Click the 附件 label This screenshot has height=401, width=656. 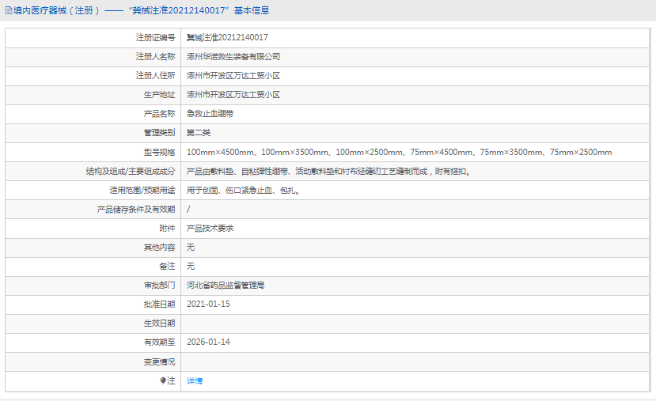[167, 229]
